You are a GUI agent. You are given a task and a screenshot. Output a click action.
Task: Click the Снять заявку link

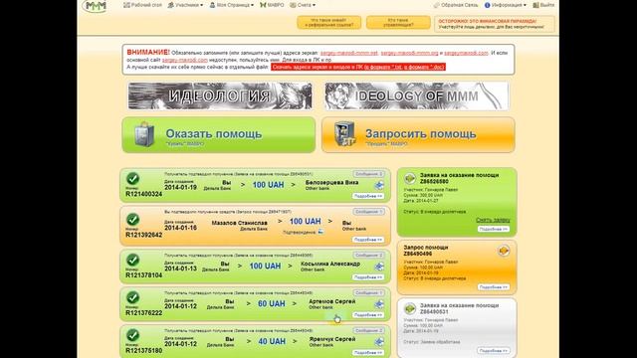click(x=493, y=220)
